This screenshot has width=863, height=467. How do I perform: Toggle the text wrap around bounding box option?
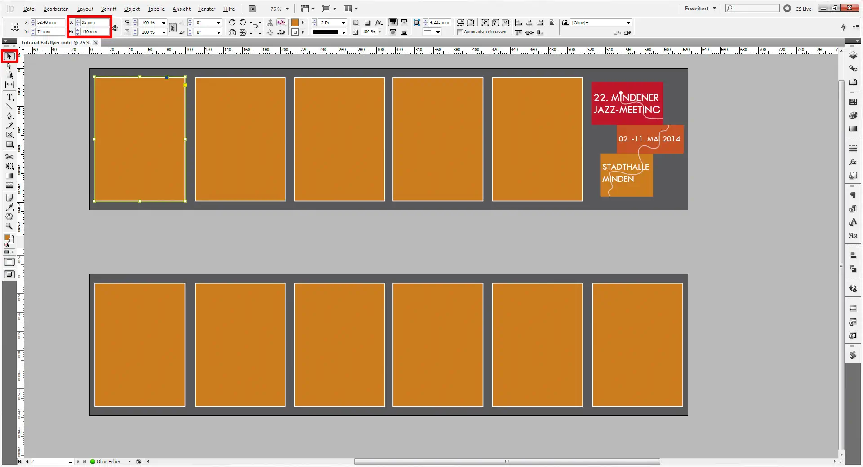[x=404, y=22]
